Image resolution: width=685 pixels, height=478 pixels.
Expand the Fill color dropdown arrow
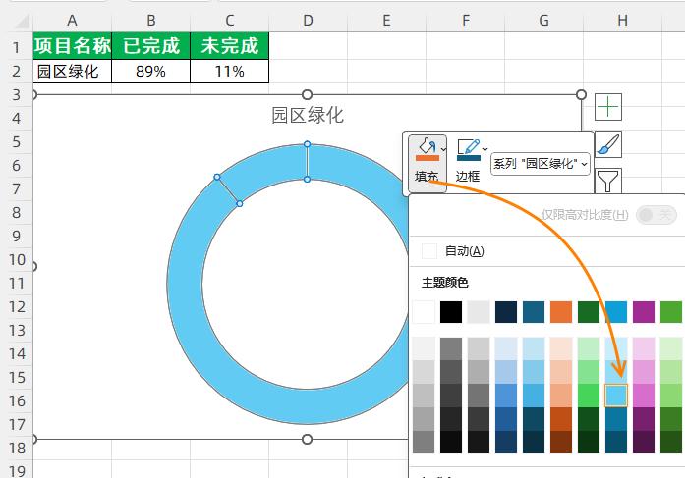(x=443, y=149)
